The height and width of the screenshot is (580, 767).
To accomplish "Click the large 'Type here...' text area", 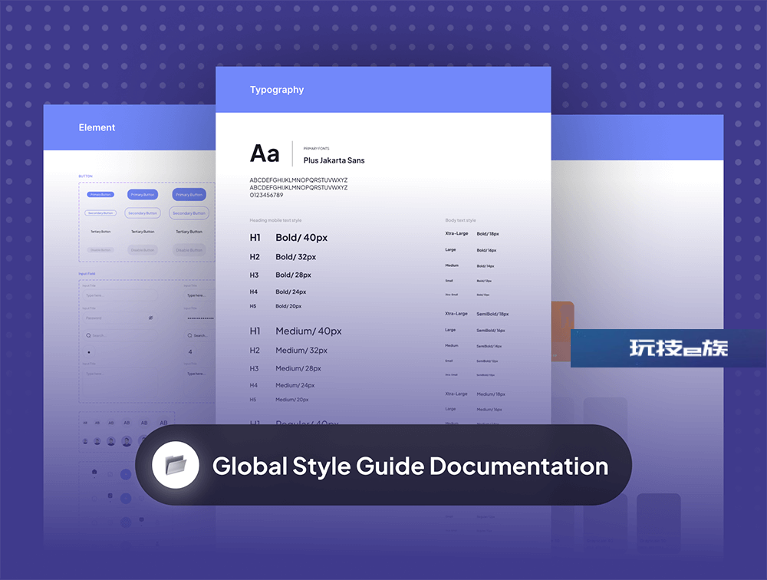I will pos(120,384).
